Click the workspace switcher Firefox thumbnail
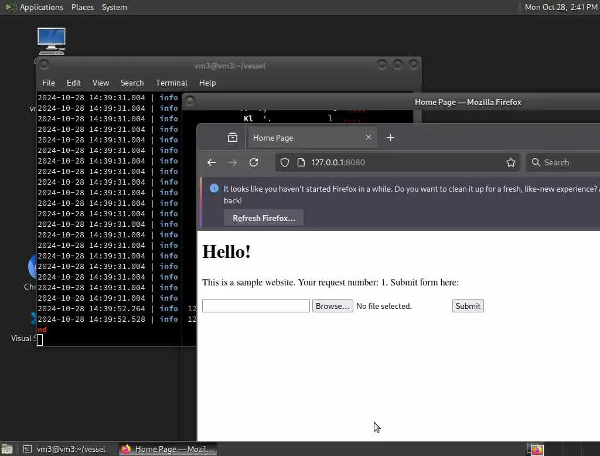 535,449
